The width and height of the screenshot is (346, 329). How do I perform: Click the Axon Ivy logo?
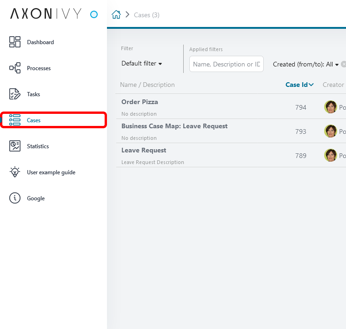tap(46, 13)
